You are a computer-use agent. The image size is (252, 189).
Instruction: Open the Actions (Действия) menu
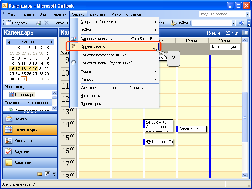click(98, 14)
